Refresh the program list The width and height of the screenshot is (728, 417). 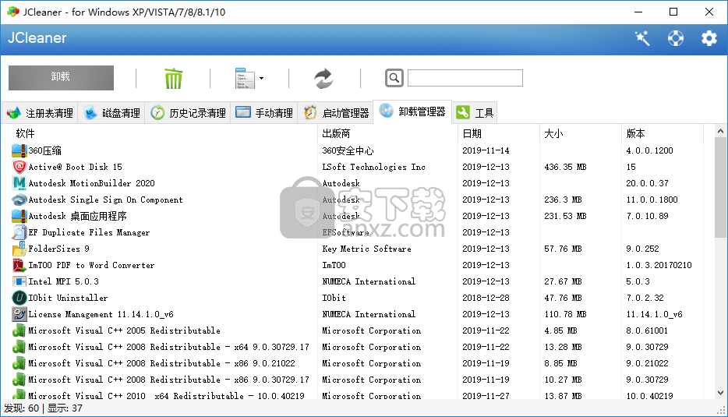tap(323, 79)
